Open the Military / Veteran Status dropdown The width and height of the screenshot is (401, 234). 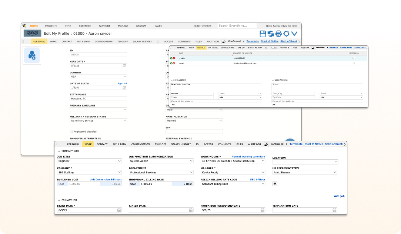pos(98,121)
